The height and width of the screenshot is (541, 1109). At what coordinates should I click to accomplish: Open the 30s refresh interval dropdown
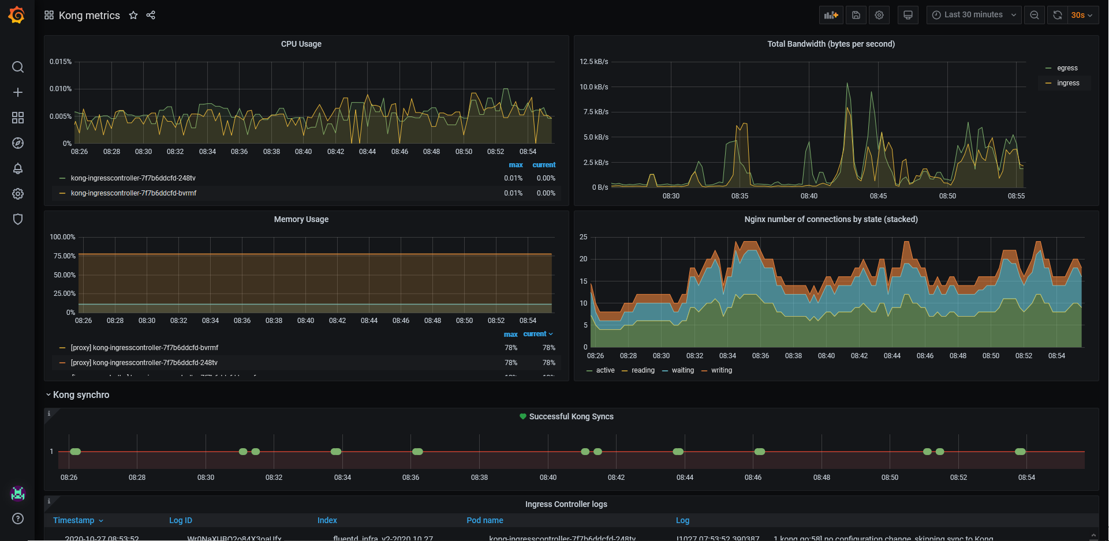click(x=1082, y=15)
